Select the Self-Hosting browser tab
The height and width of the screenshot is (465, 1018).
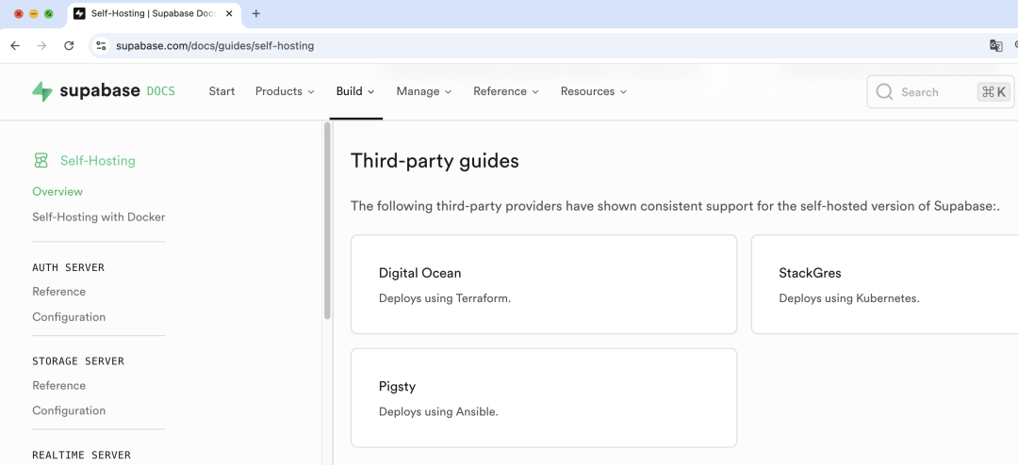coord(151,13)
